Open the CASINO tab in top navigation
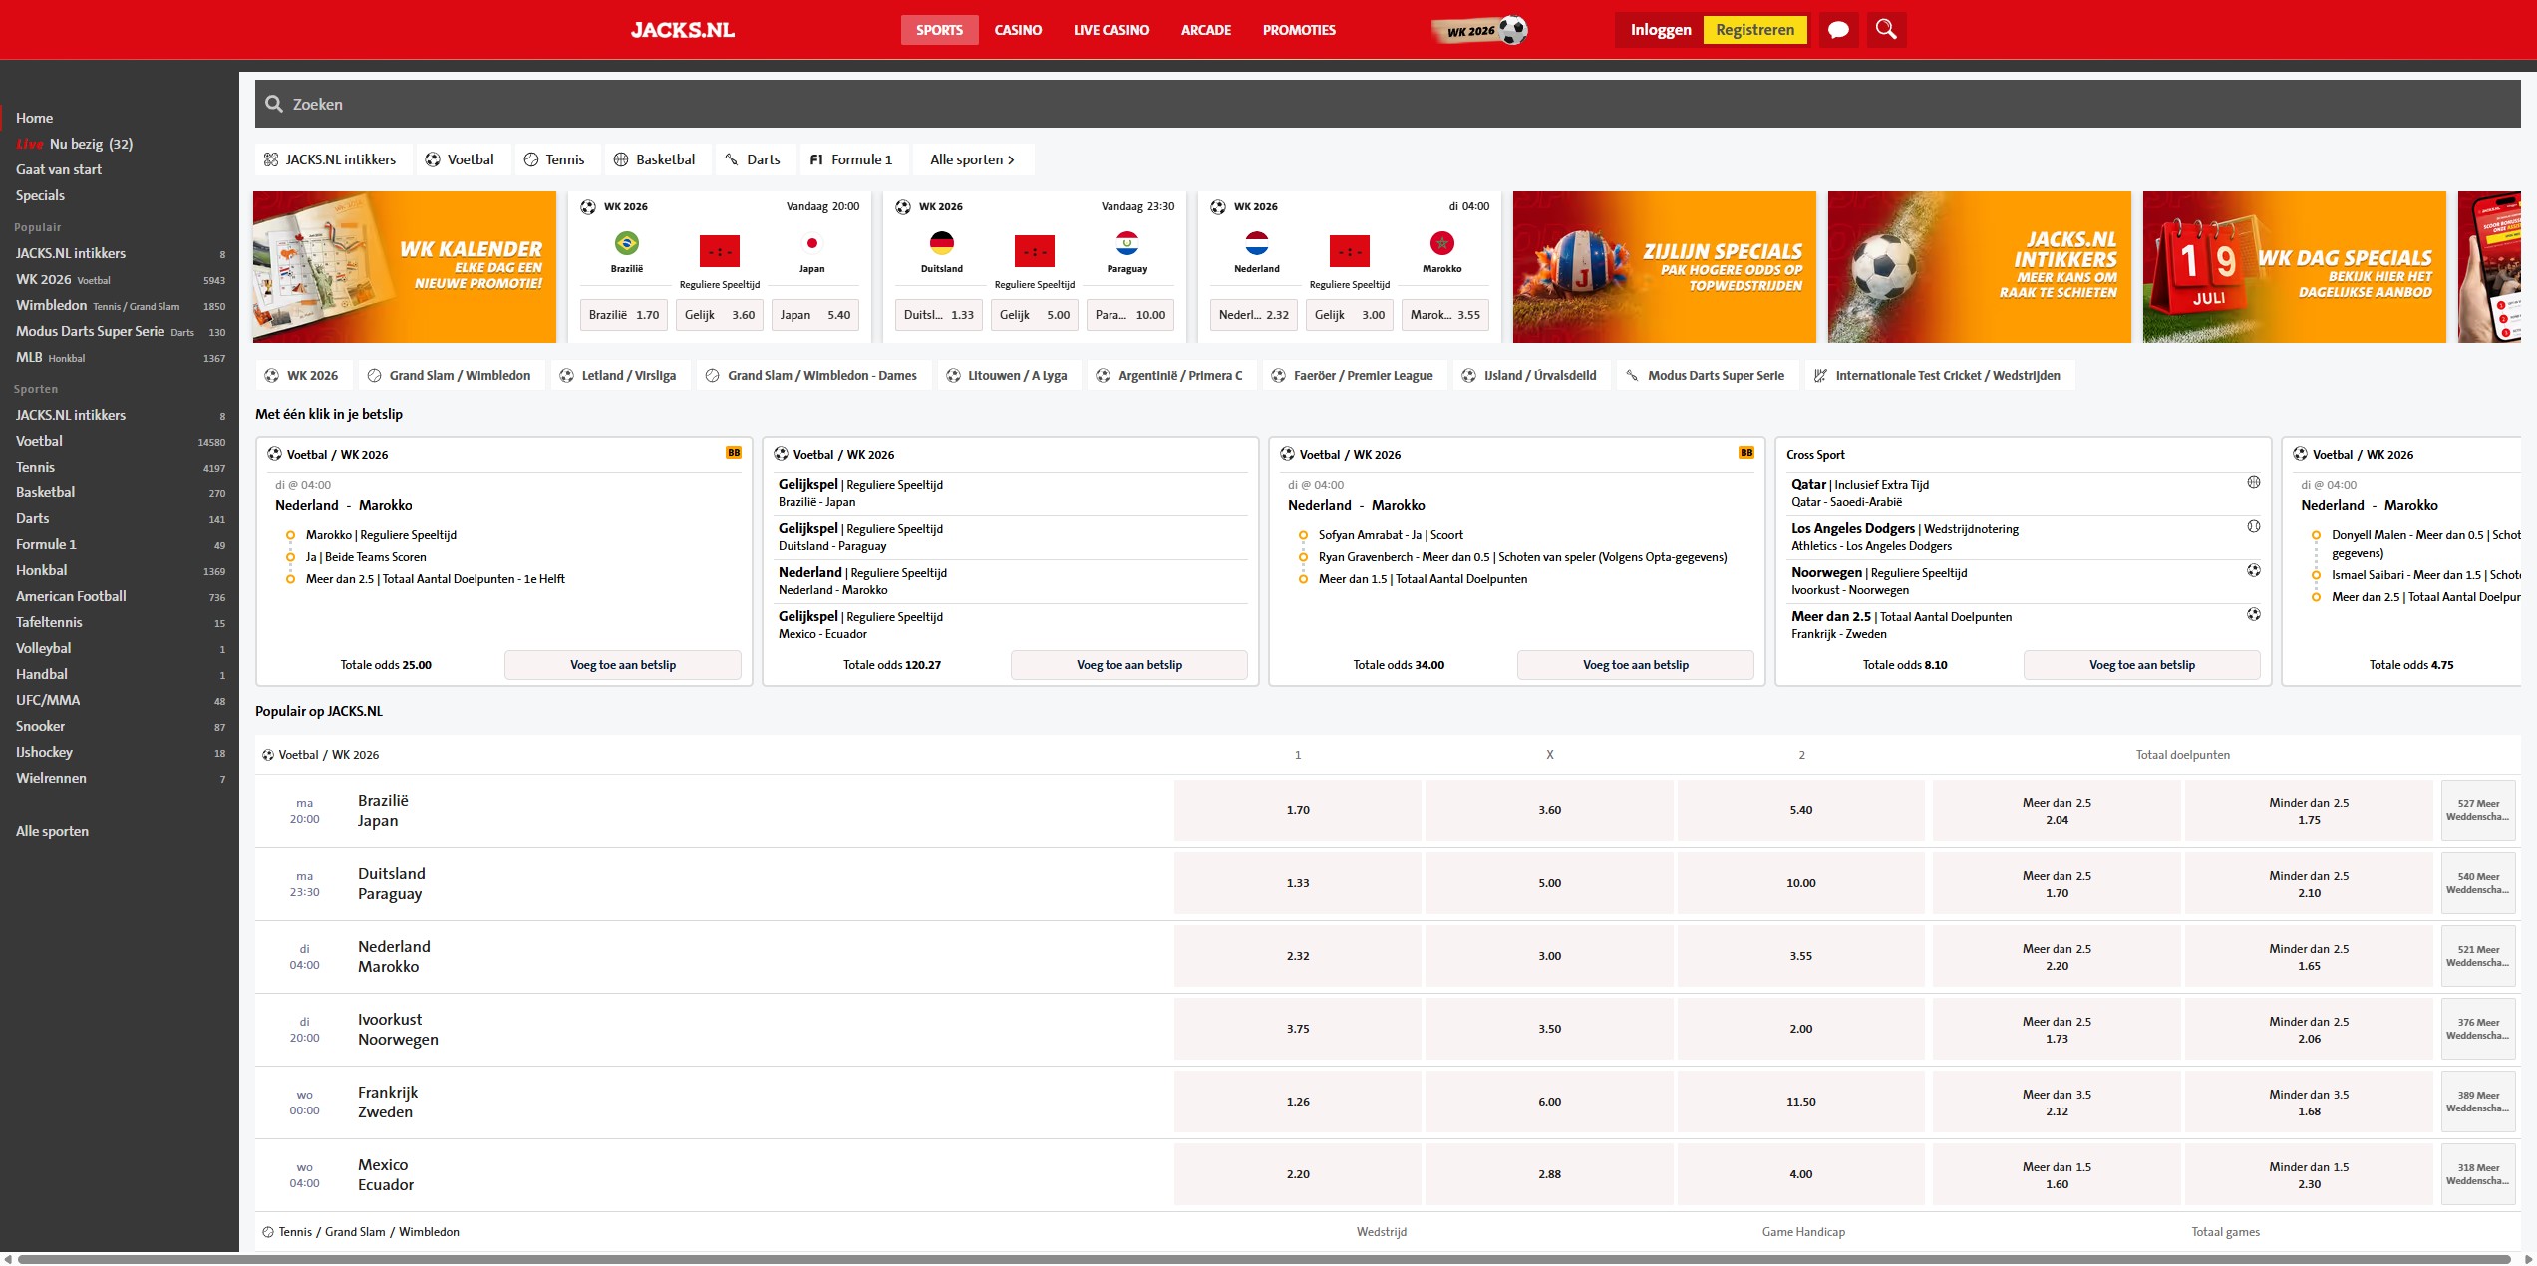This screenshot has height=1266, width=2537. coord(1018,30)
